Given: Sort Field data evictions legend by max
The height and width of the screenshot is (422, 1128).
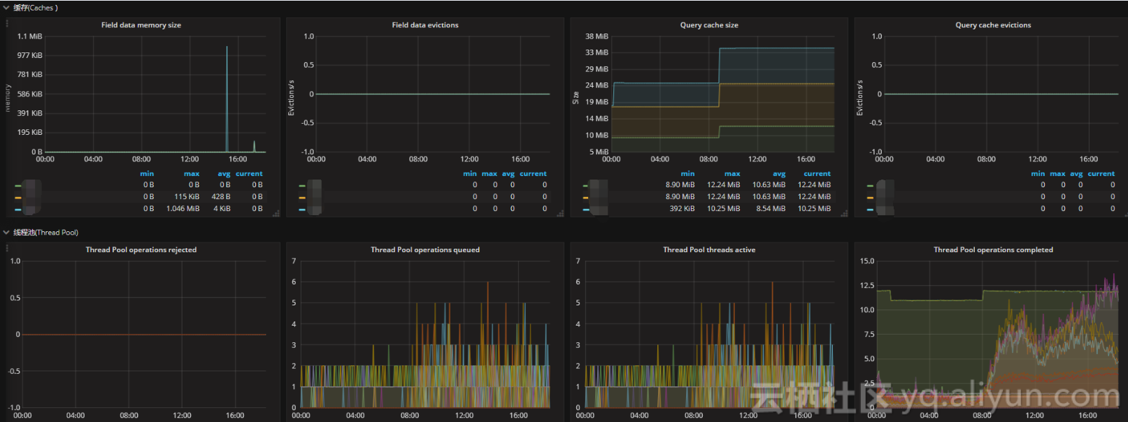Looking at the screenshot, I should click(490, 174).
